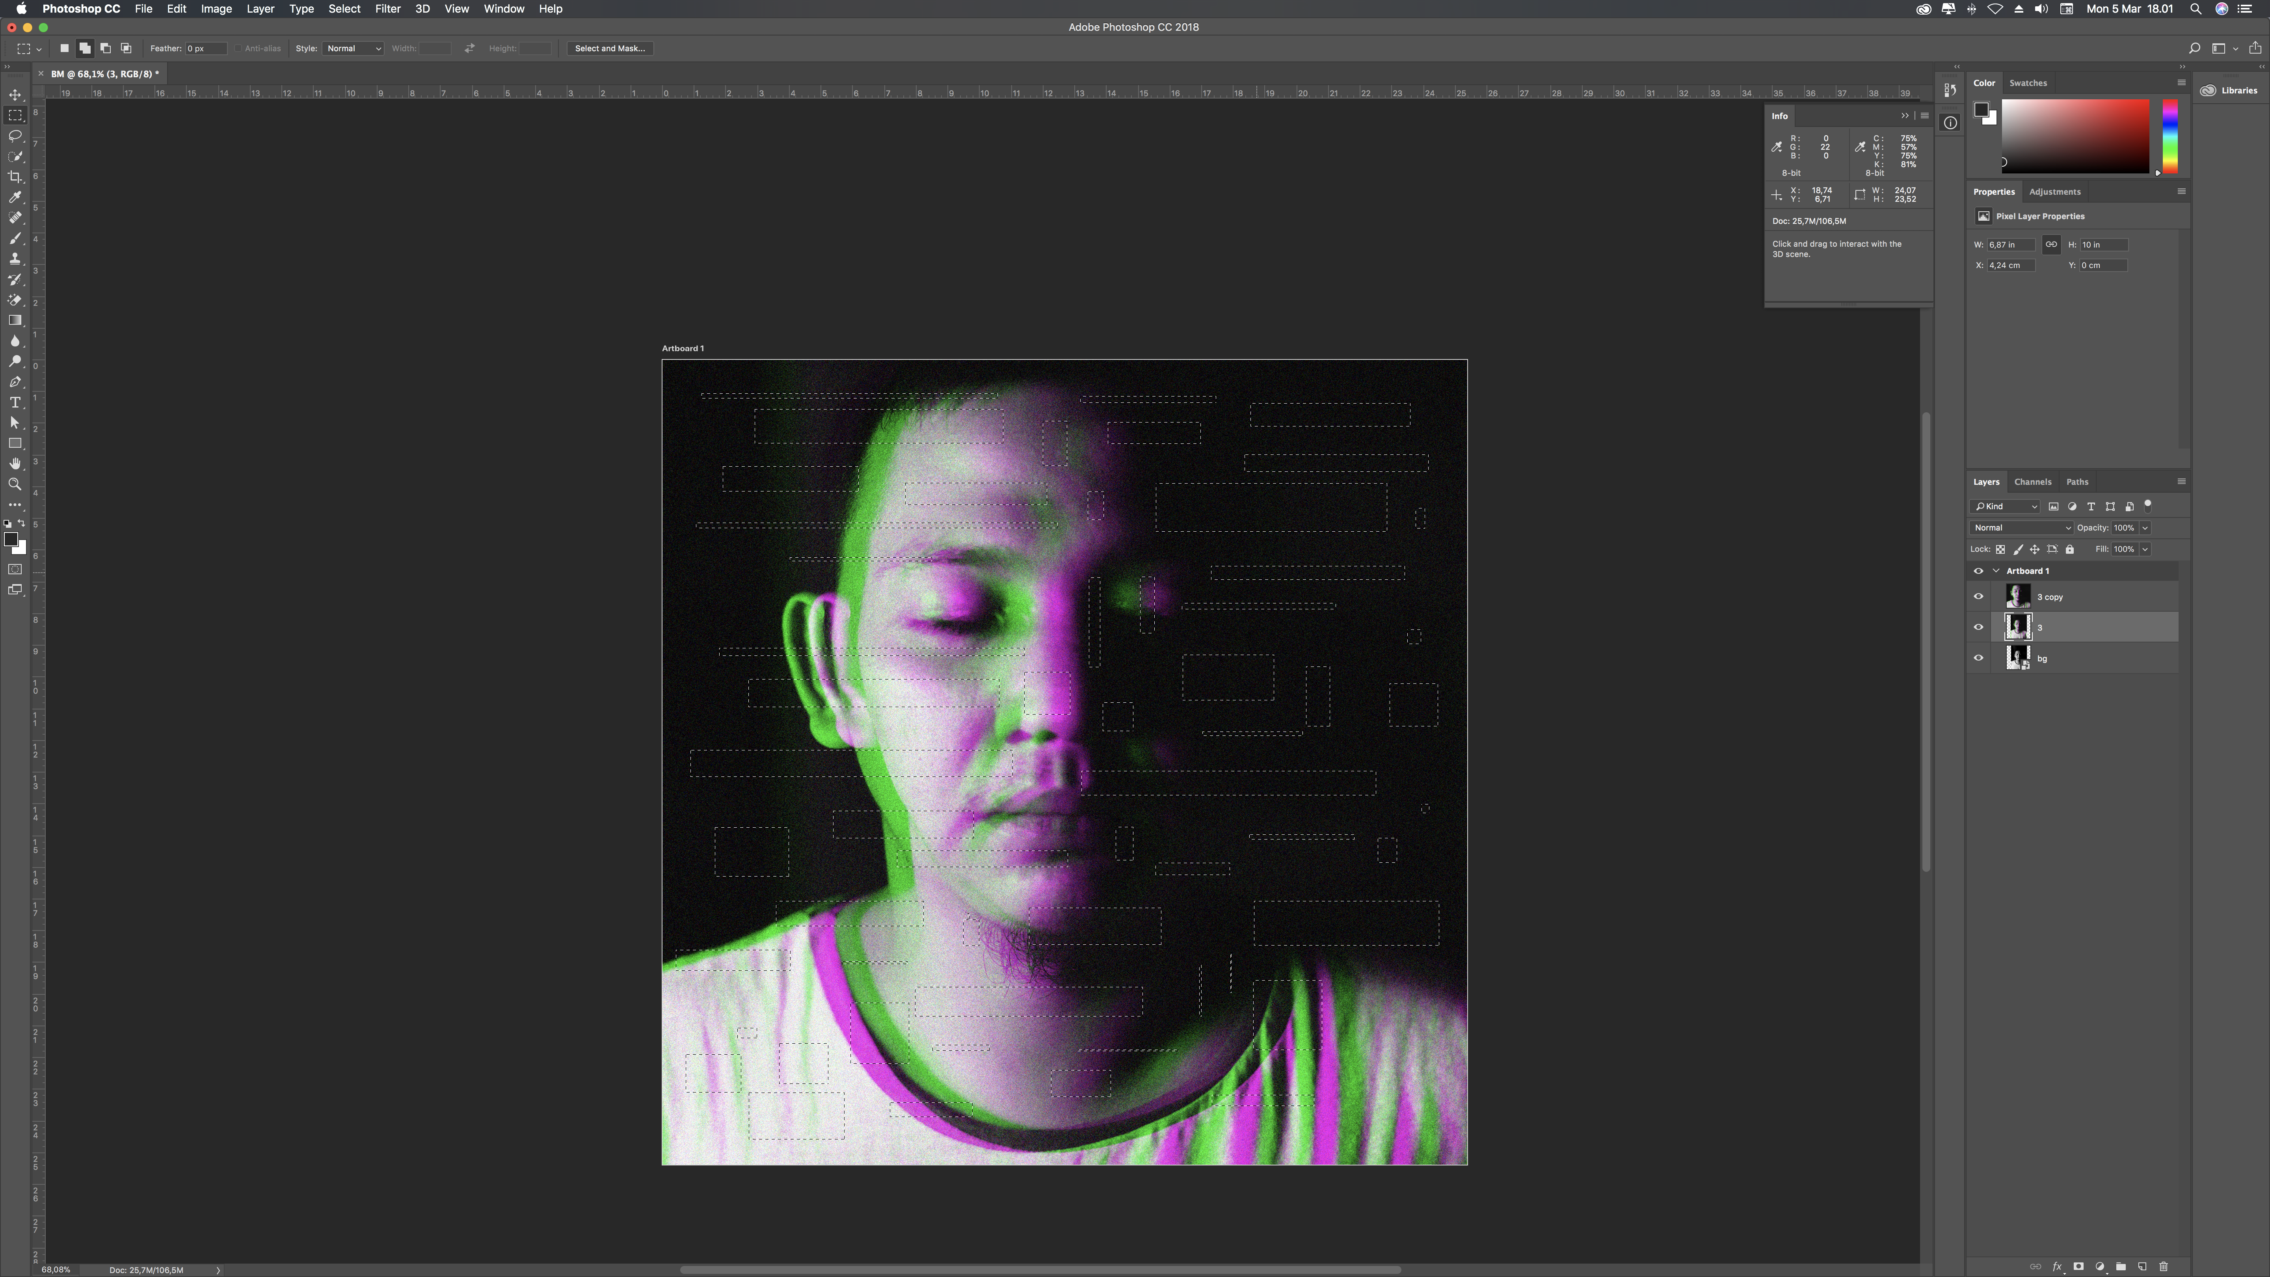Screen dimensions: 2270x1277
Task: Toggle lock position
Action: point(2035,549)
